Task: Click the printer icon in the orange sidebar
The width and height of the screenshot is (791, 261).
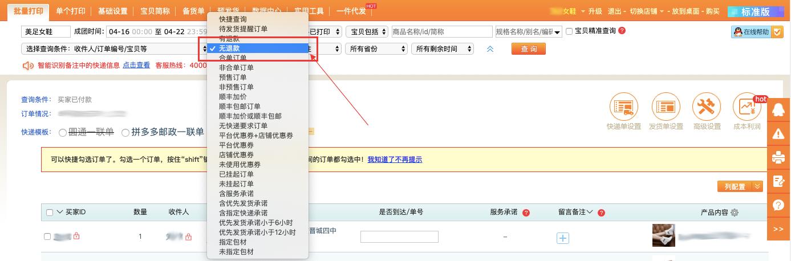Action: click(x=778, y=158)
